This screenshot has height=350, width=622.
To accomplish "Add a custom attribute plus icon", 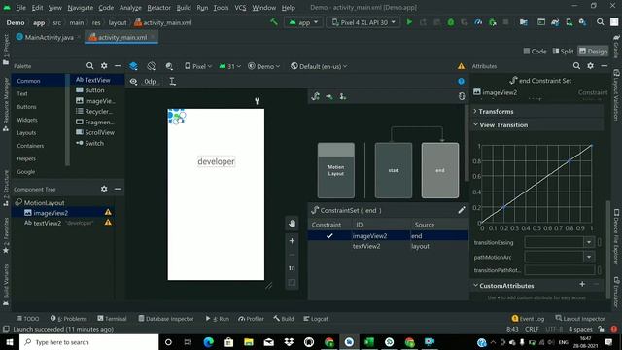I will click(582, 284).
